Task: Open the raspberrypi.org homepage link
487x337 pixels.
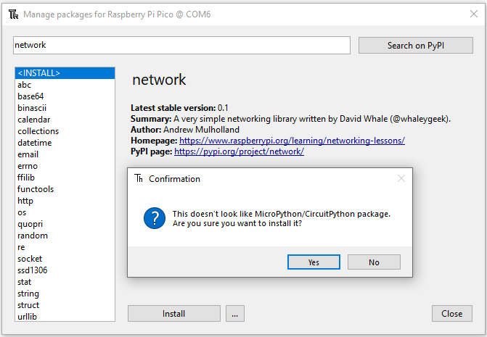Action: coord(292,141)
